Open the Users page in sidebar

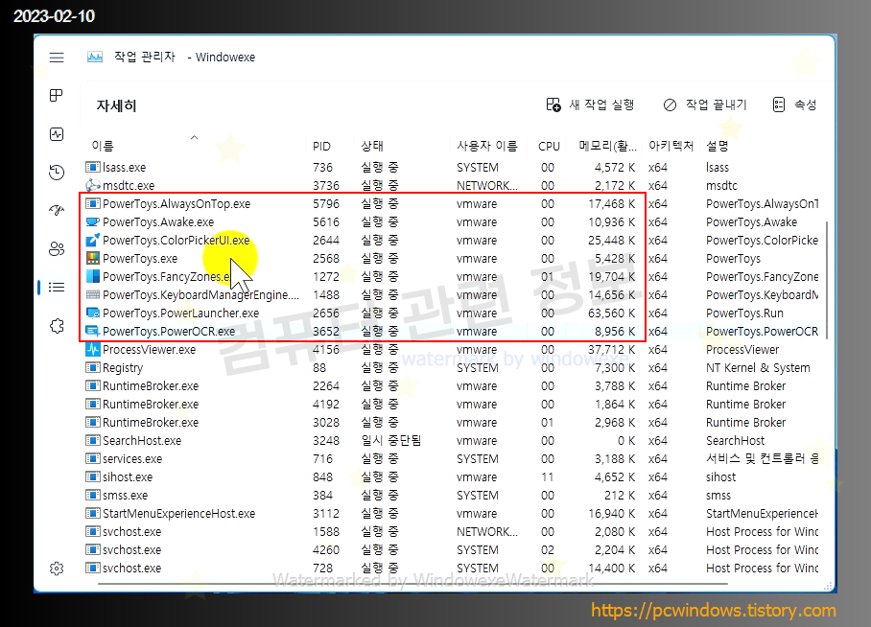tap(57, 248)
